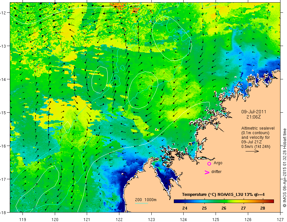Click the velocity scale reference arrow
The height and width of the screenshot is (222, 287).
252,151
